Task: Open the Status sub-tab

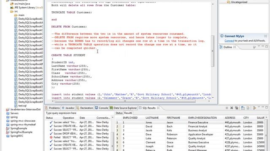Action: 119,113
